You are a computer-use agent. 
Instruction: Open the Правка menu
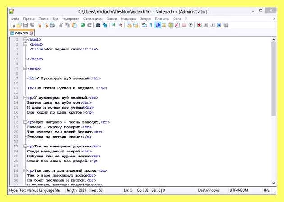[29, 19]
